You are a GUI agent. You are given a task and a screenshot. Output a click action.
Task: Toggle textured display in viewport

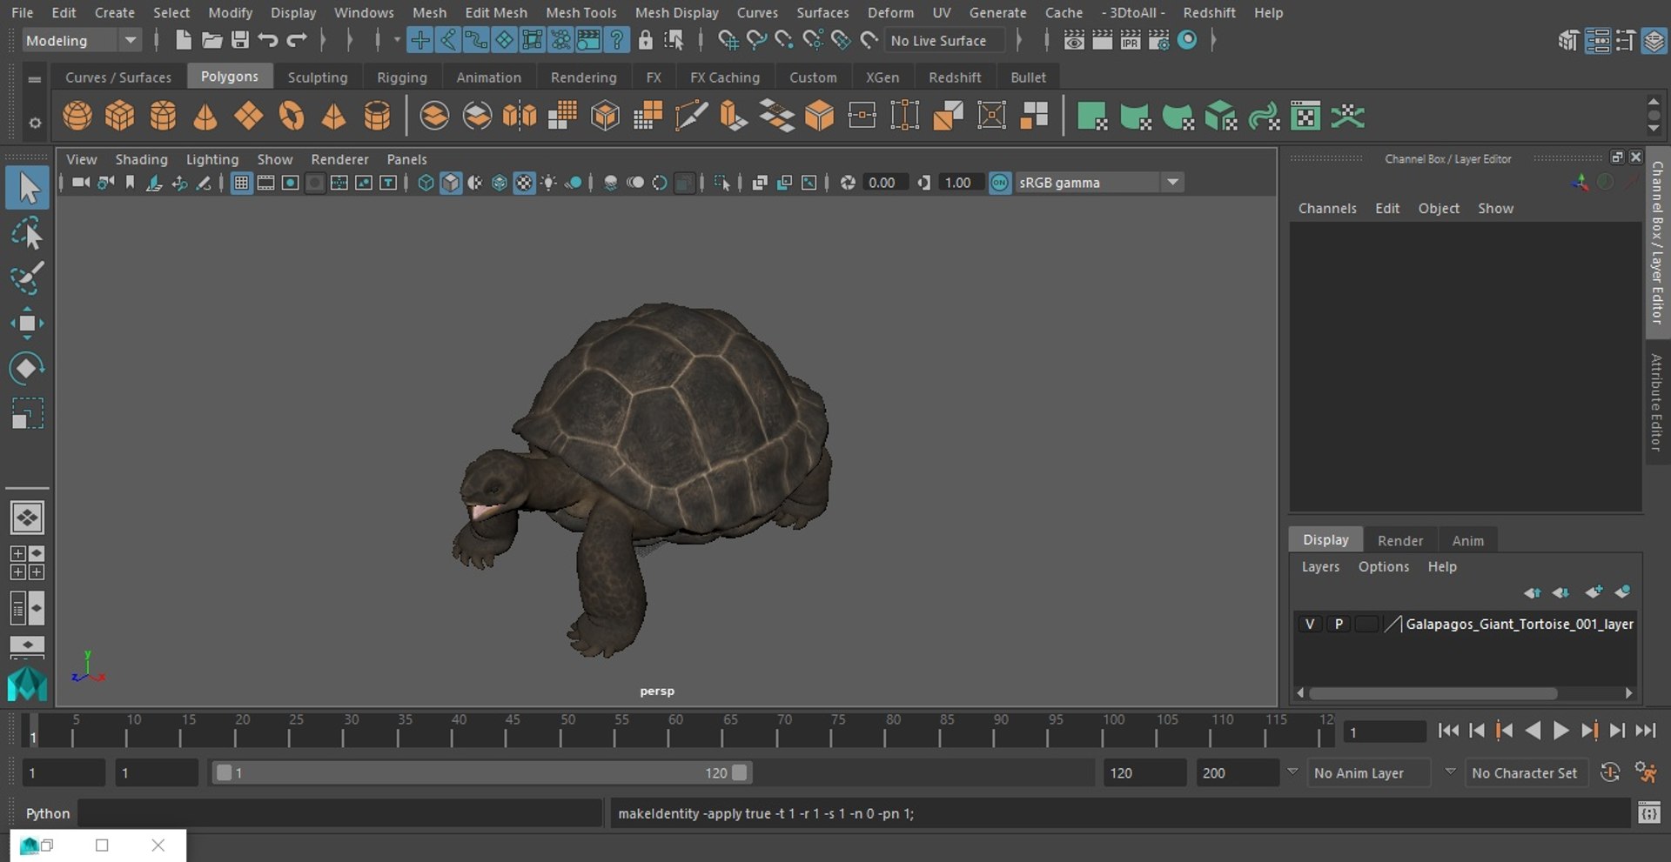pyautogui.click(x=524, y=183)
